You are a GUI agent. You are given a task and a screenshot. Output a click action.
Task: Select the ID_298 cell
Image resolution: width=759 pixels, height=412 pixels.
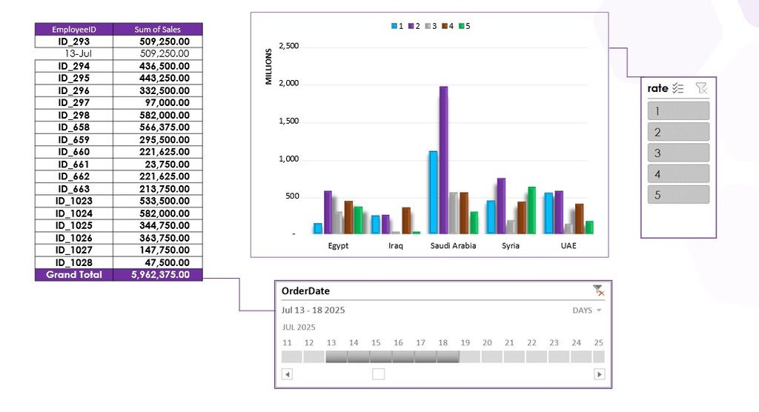click(x=74, y=115)
